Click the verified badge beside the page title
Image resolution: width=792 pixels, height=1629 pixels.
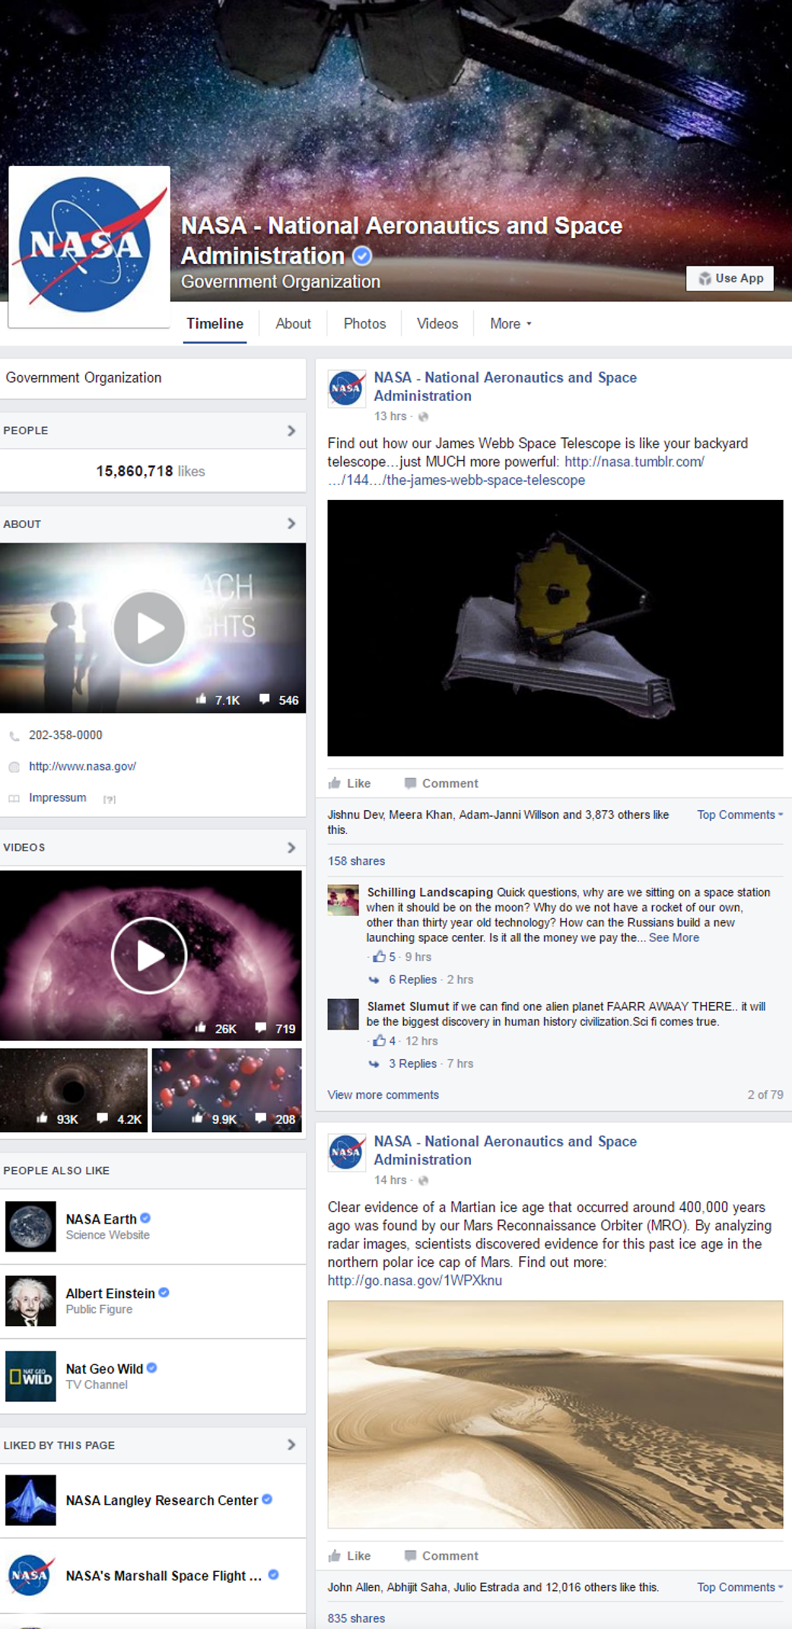(363, 256)
